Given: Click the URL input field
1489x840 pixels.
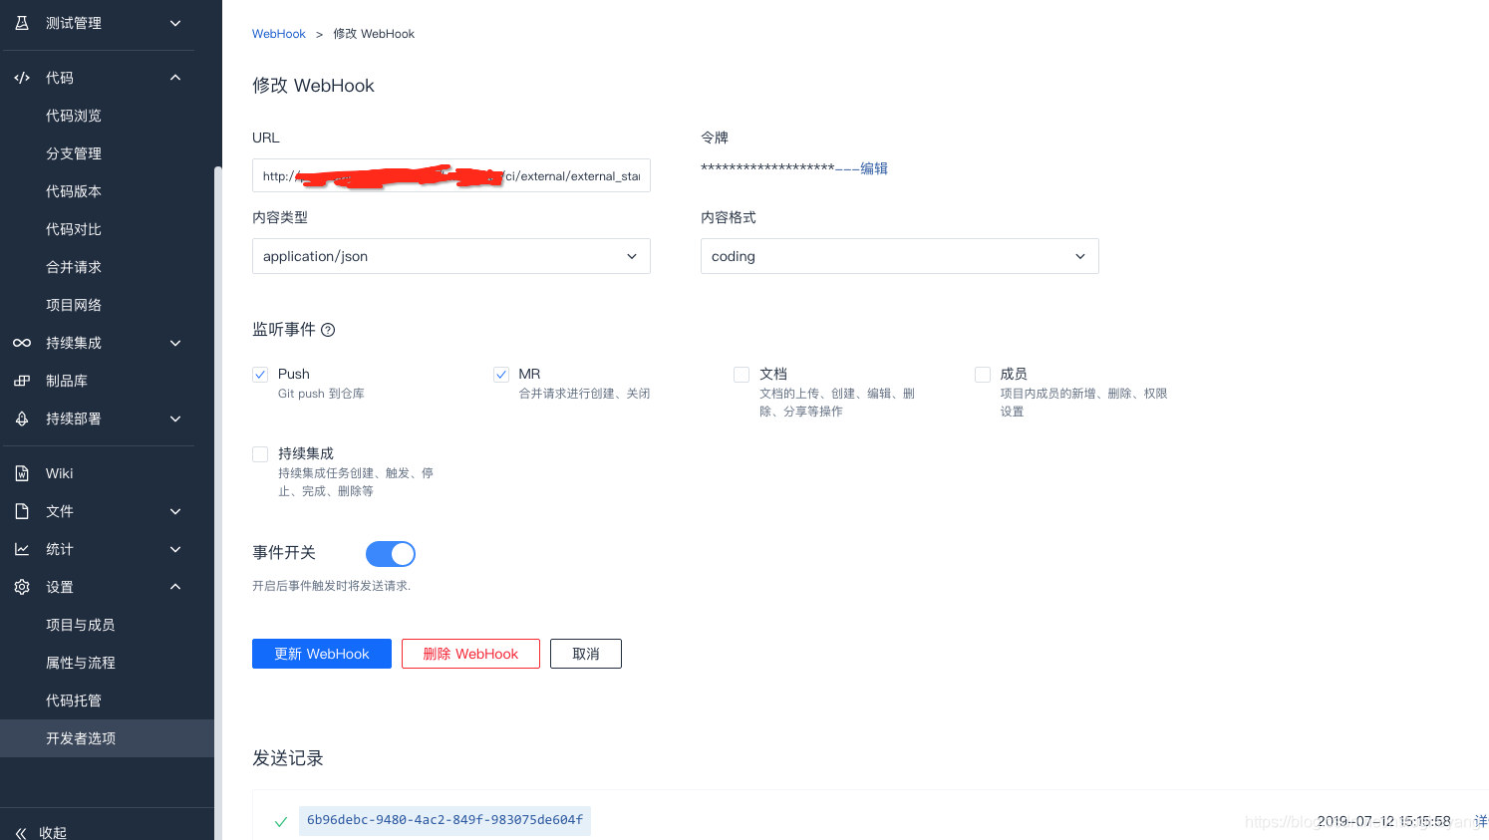Looking at the screenshot, I should 451,175.
